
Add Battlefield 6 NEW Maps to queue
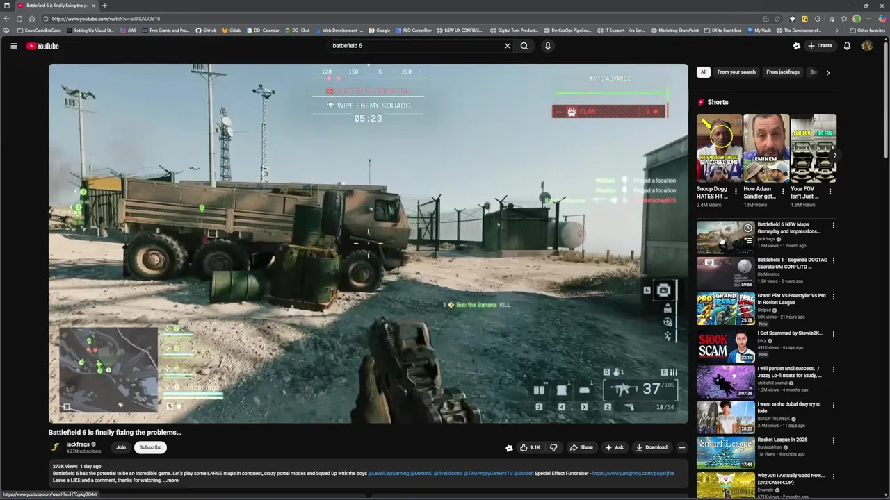click(x=748, y=240)
